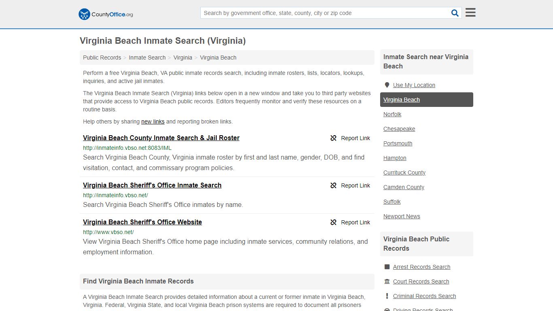
Task: Click the broken-link icon beside the first Report Link
Action: (333, 138)
